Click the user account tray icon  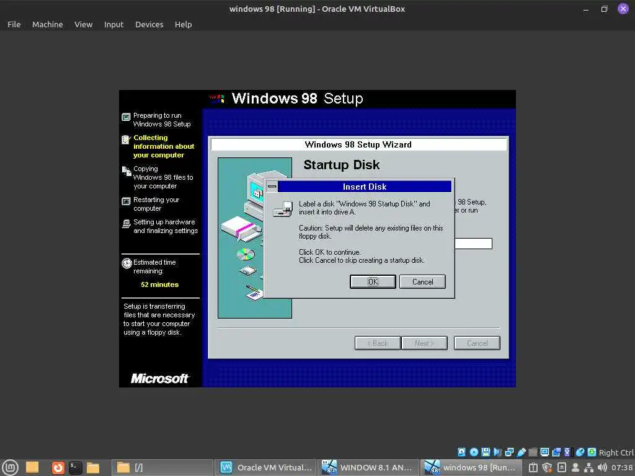(x=575, y=467)
